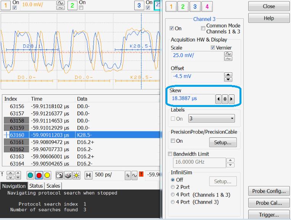Toggle the Vernier checkbox
This screenshot has height=220, width=291.
click(213, 48)
